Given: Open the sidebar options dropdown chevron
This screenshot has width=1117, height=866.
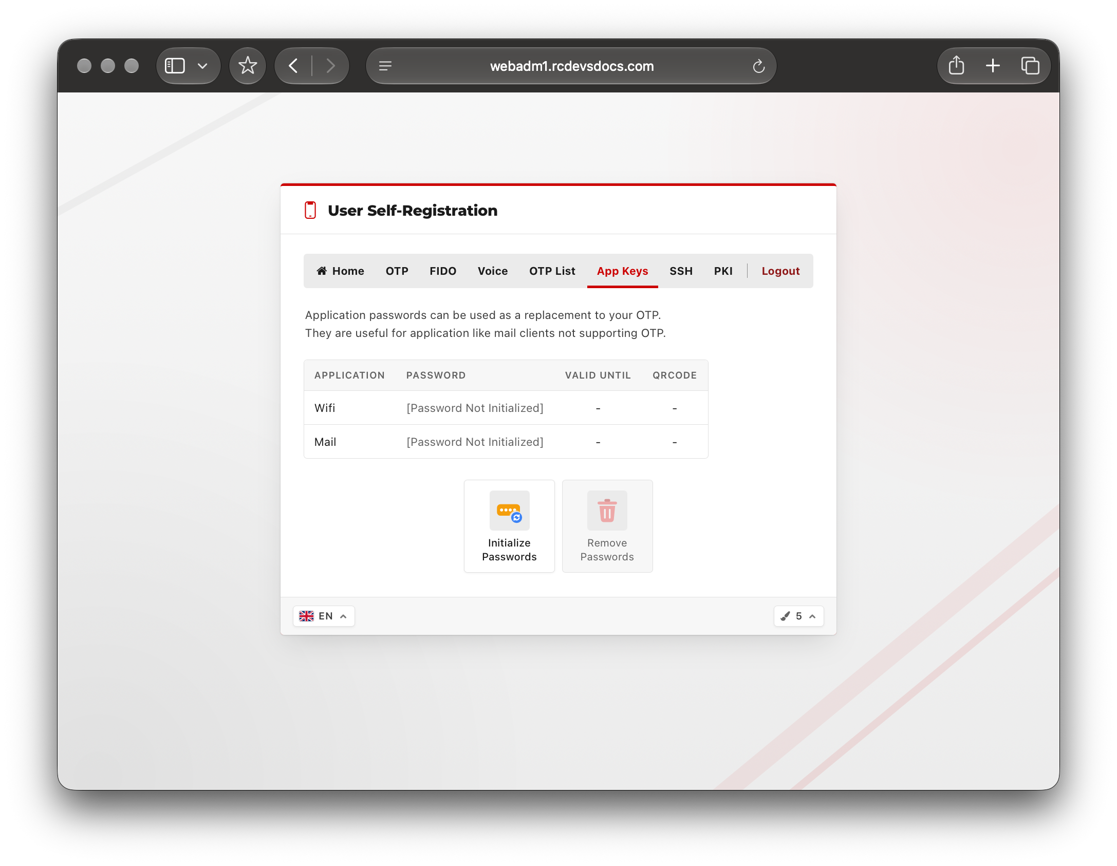Looking at the screenshot, I should click(202, 66).
